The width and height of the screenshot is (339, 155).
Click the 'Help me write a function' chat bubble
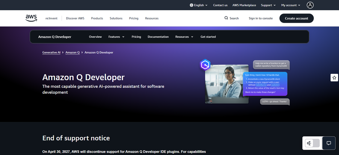(x=271, y=65)
